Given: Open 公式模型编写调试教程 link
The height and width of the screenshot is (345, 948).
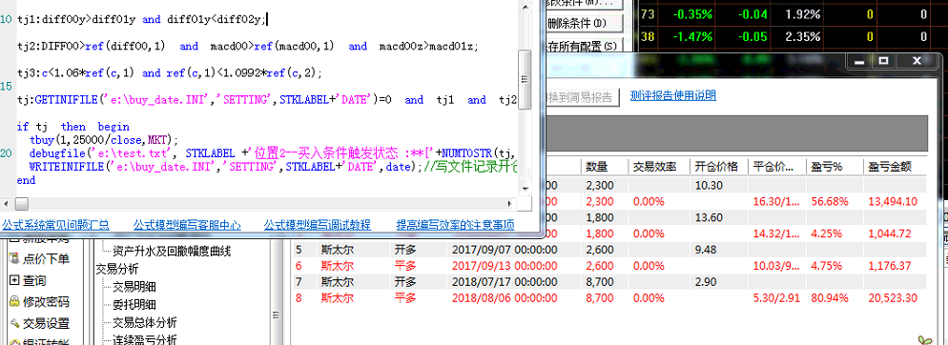Looking at the screenshot, I should tap(318, 225).
